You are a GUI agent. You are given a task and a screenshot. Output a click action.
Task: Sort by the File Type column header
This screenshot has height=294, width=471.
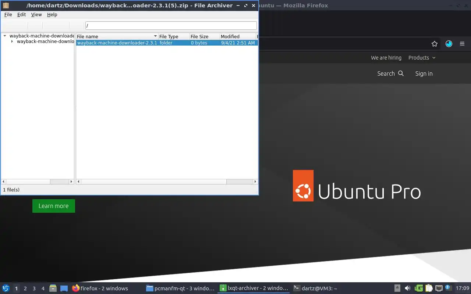pyautogui.click(x=174, y=36)
